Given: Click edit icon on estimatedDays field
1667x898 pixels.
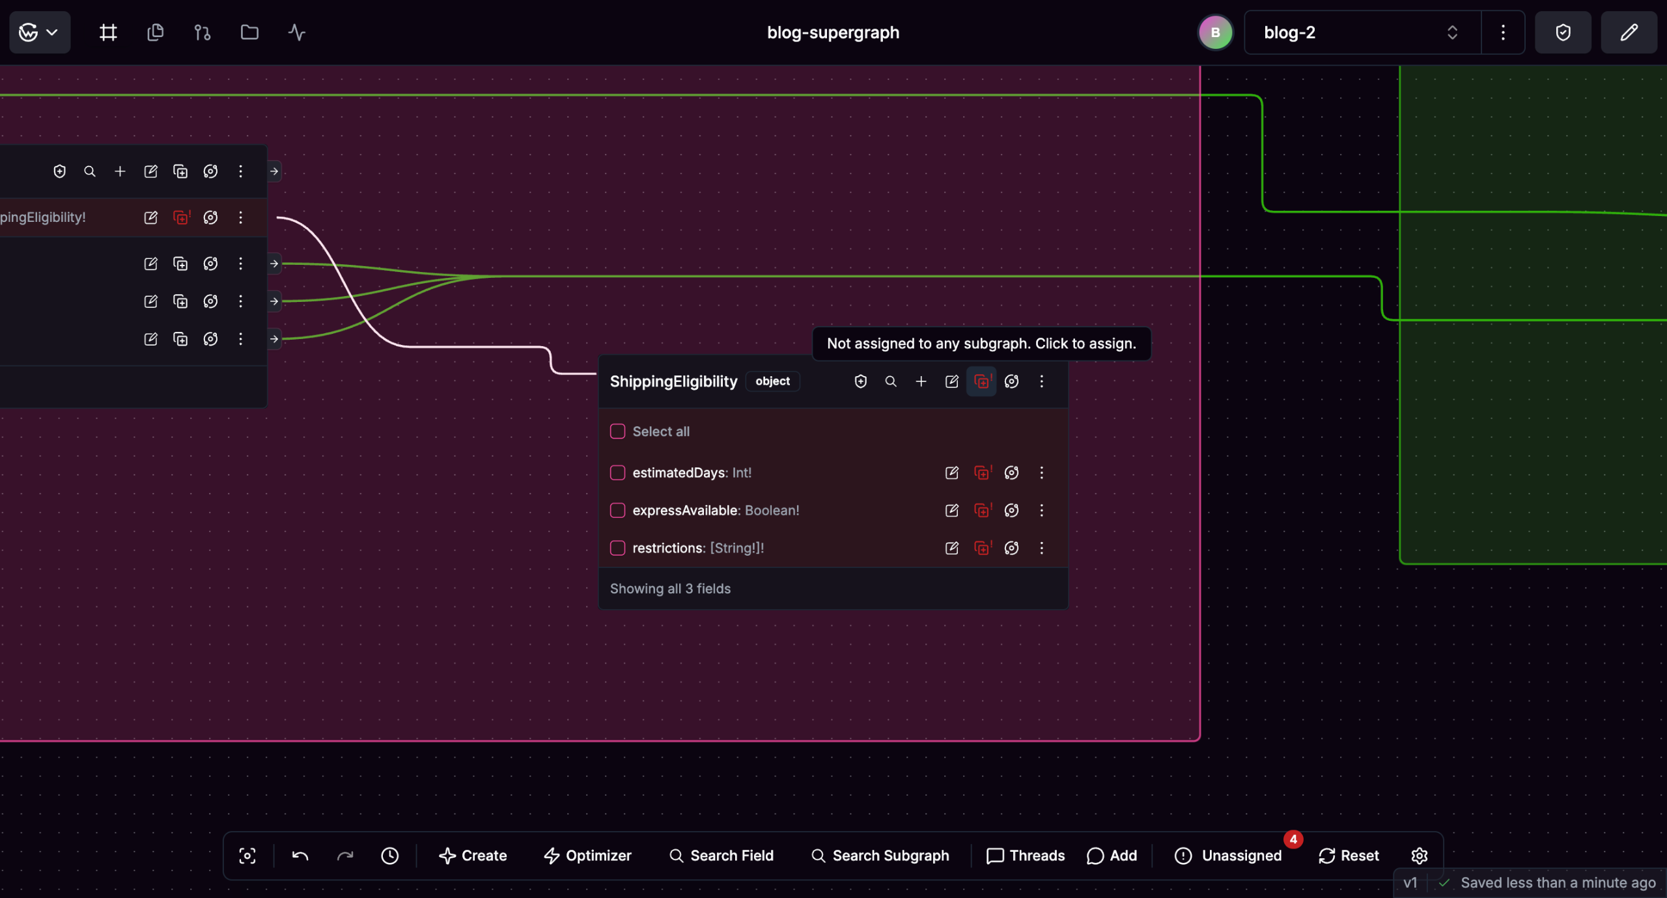Looking at the screenshot, I should click(951, 473).
